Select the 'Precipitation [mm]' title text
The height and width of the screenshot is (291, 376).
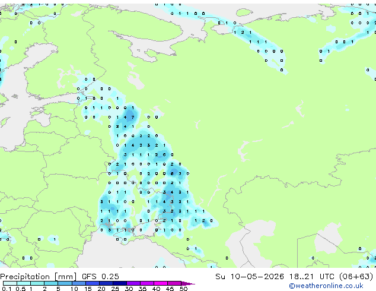pyautogui.click(x=38, y=277)
